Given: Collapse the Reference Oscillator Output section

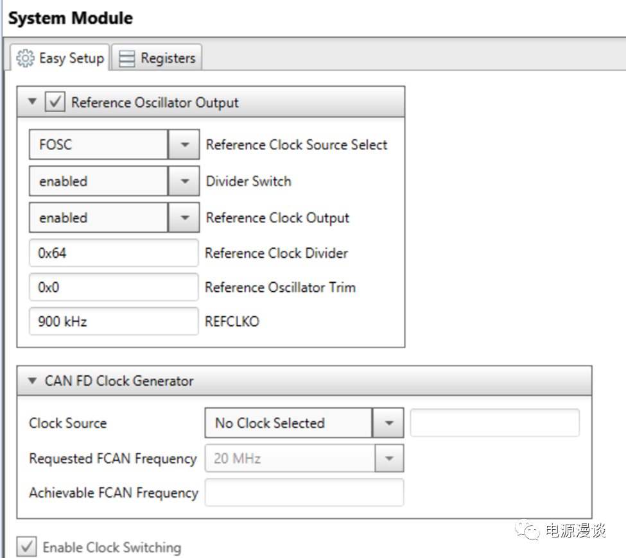Looking at the screenshot, I should point(33,103).
